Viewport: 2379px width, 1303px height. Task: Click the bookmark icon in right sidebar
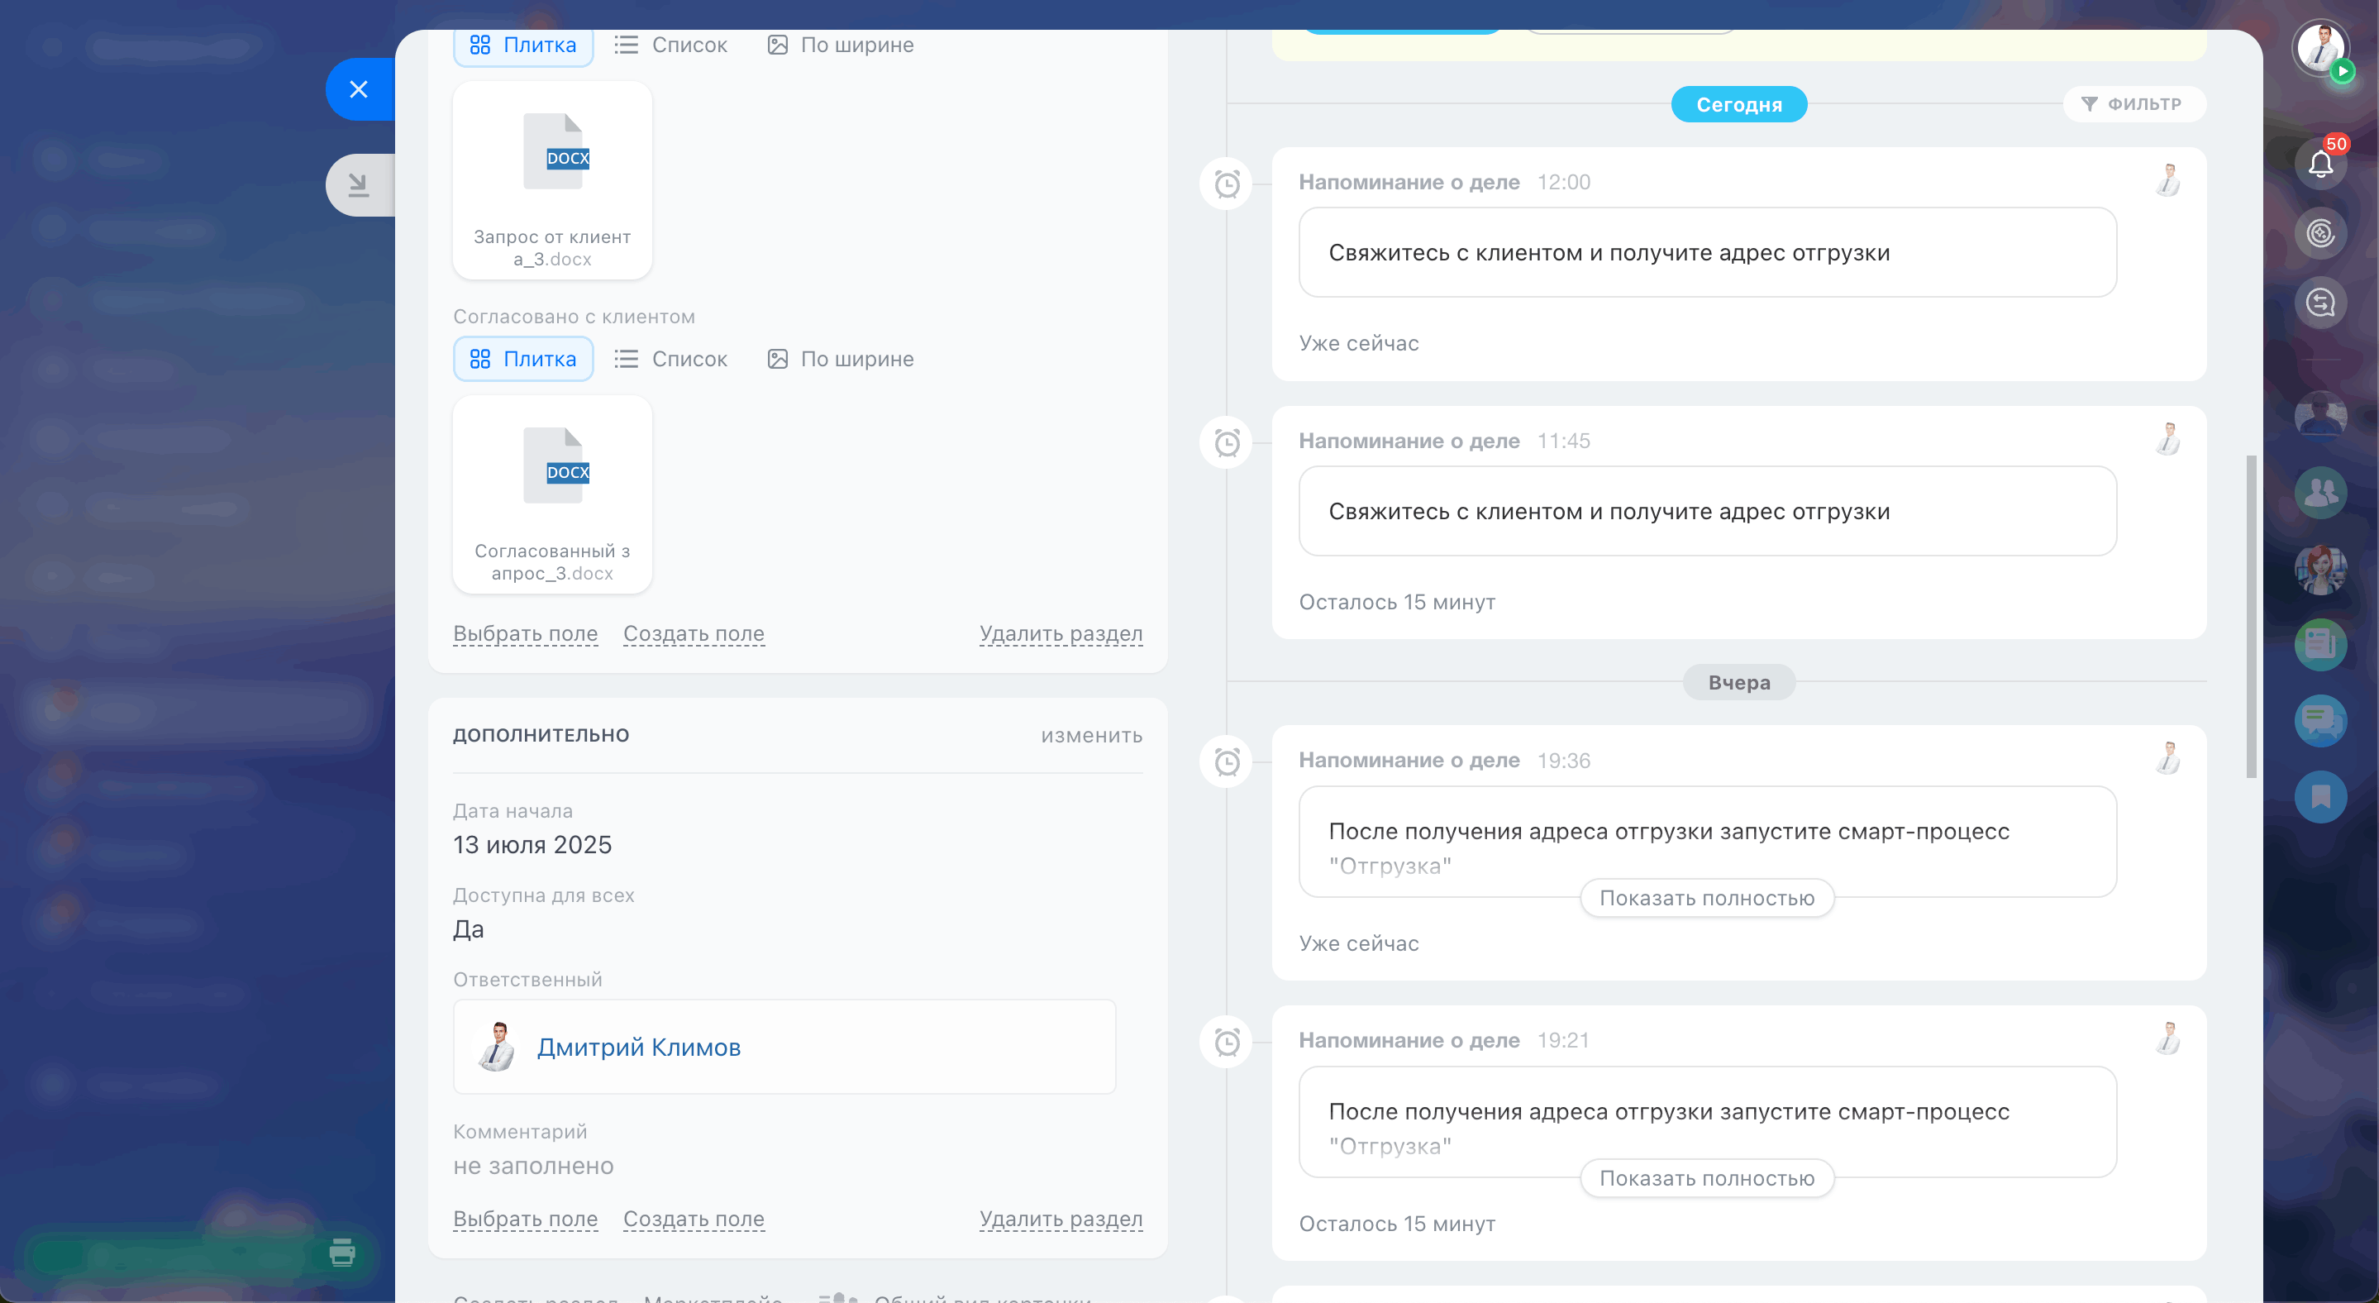[2319, 796]
